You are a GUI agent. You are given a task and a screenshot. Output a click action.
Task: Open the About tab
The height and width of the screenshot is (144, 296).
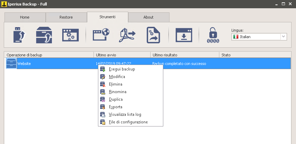click(x=149, y=17)
